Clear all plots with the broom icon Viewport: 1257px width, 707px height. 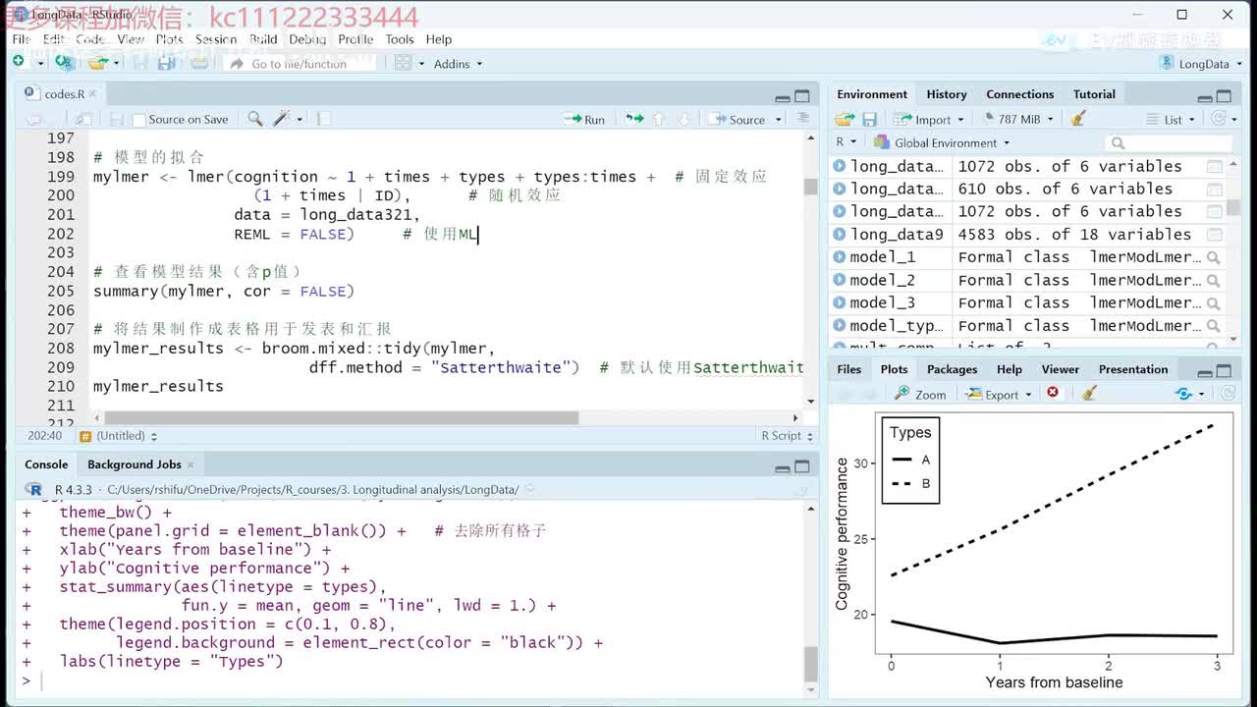coord(1088,394)
